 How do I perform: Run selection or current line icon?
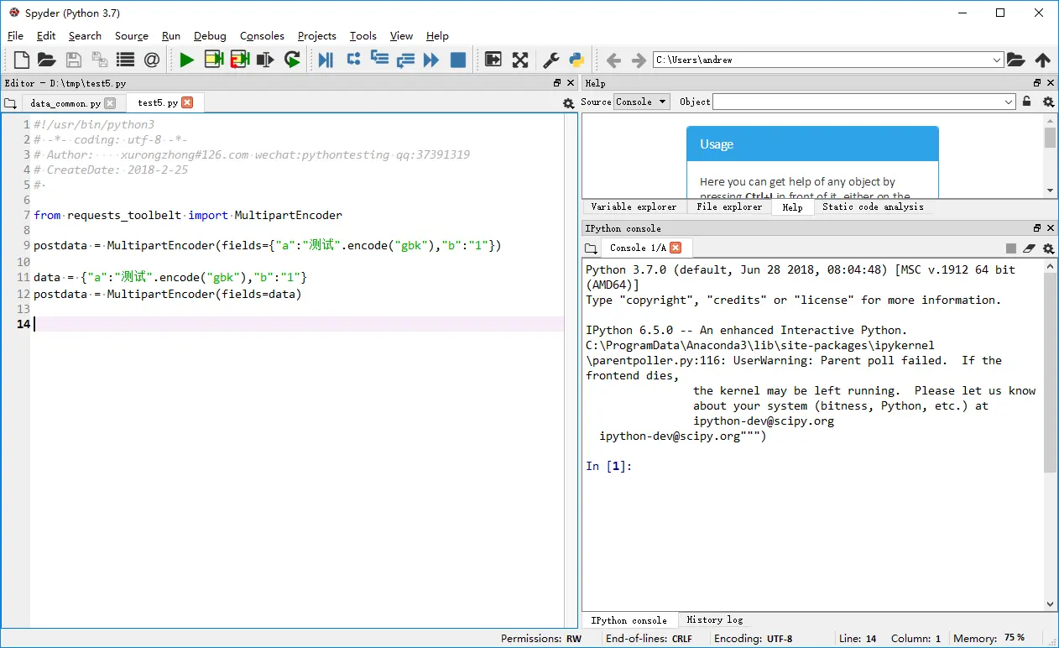coord(266,60)
